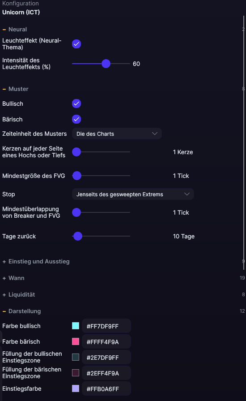
Task: Click the Liquidität section header
Action: pyautogui.click(x=21, y=295)
